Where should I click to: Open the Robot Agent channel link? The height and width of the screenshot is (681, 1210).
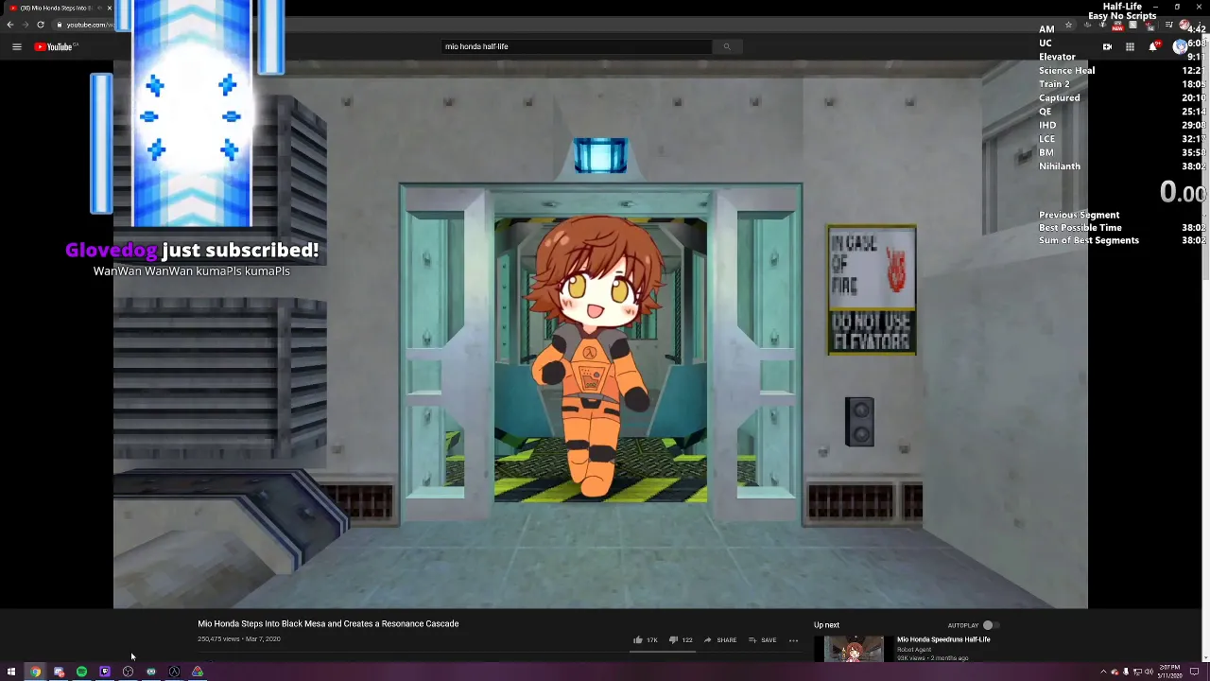point(914,650)
